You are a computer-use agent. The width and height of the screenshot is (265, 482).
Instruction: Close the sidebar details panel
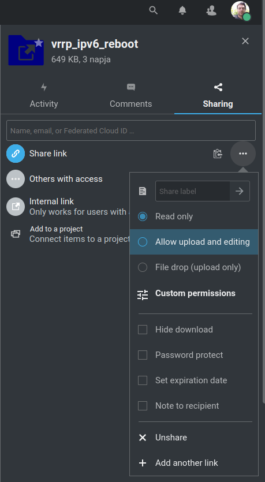click(245, 41)
